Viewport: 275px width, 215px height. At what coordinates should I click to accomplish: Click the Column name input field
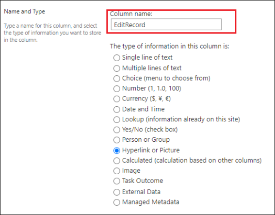click(166, 25)
